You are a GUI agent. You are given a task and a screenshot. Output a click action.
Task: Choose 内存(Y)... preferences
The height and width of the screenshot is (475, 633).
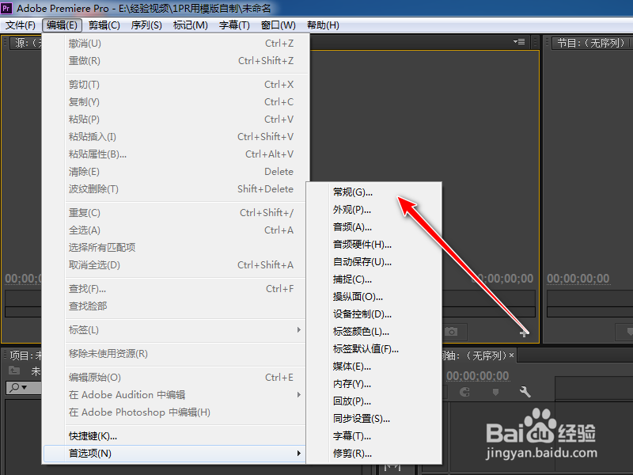tap(373, 384)
